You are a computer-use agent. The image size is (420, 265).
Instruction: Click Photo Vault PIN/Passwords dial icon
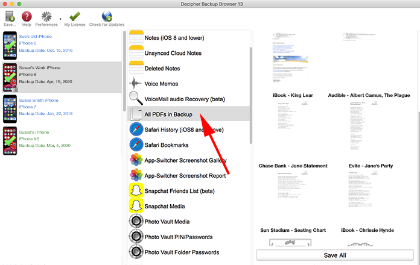(x=136, y=236)
